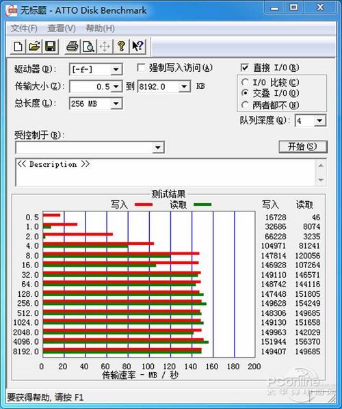Click write value 149407 in last row

(x=274, y=352)
